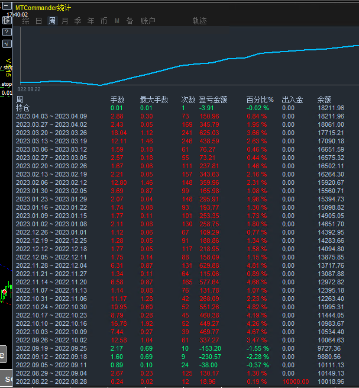Select week row 2023.01.02 ~ 2023.01.08
This screenshot has height=388, width=359.
coord(180,224)
